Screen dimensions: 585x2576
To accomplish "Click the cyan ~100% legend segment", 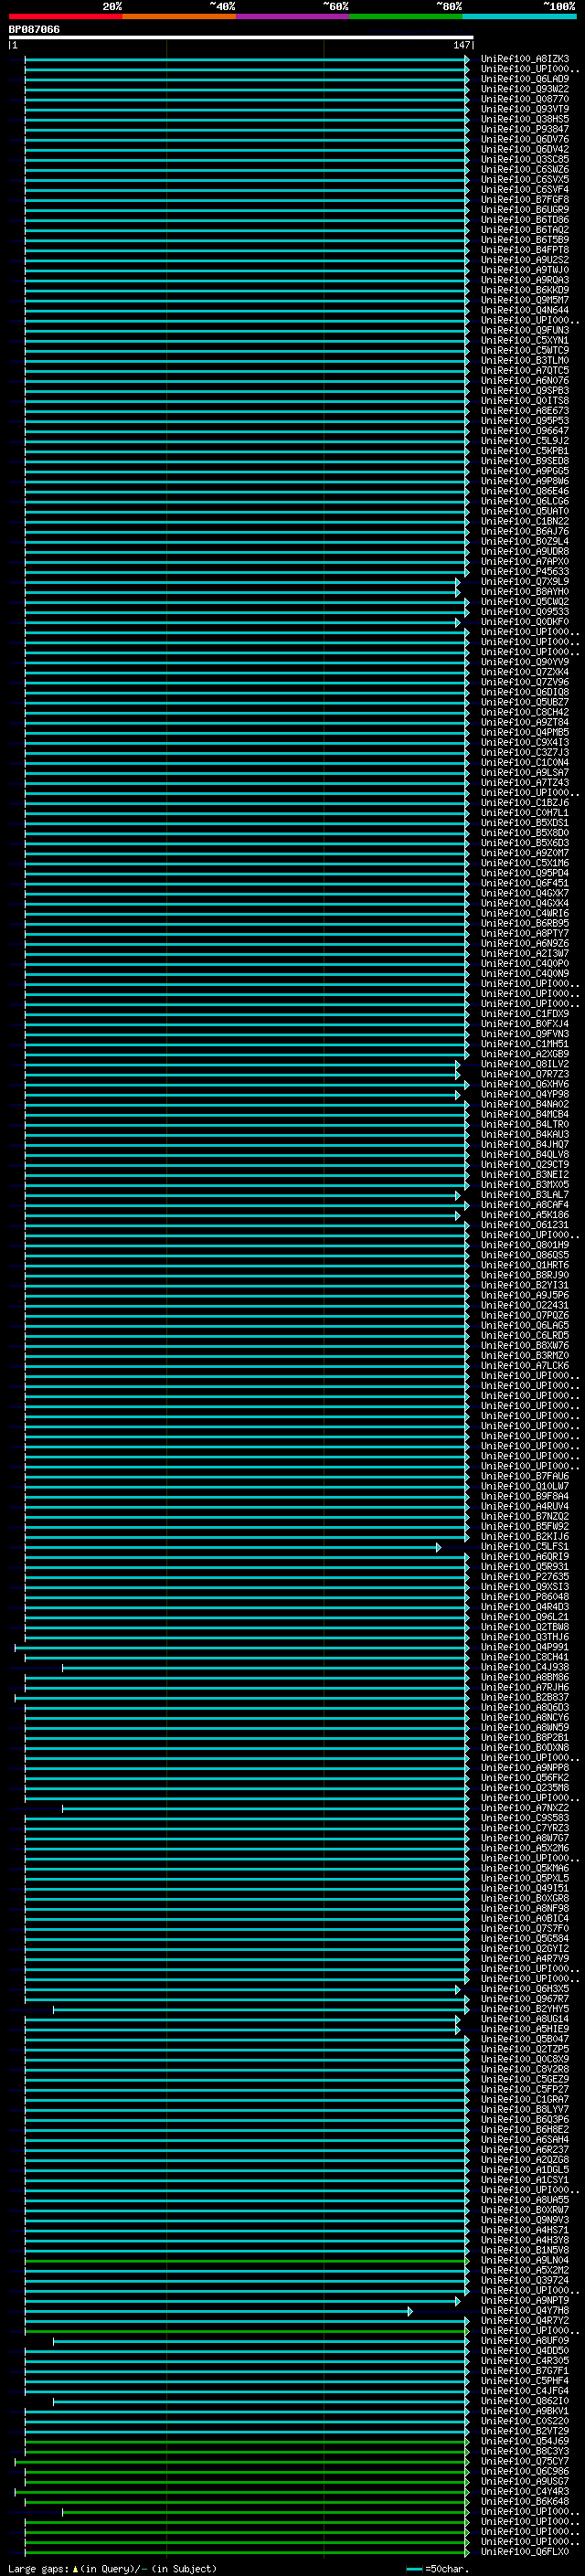I will tap(520, 16).
